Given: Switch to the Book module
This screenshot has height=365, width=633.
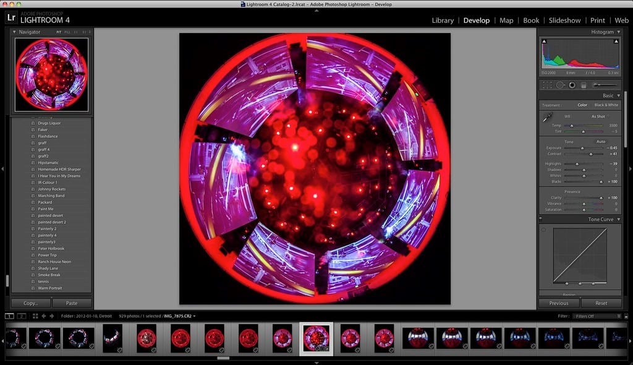Looking at the screenshot, I should click(531, 20).
